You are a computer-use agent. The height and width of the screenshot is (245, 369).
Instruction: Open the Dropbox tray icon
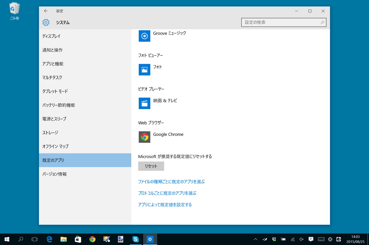pyautogui.click(x=274, y=239)
